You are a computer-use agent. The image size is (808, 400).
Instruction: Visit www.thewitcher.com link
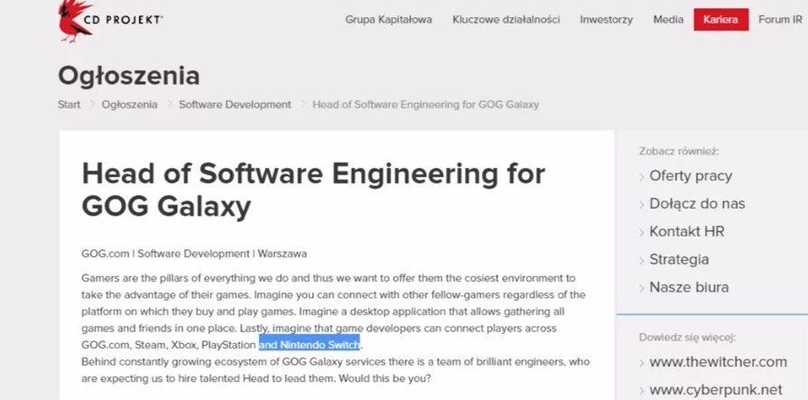coord(719,362)
